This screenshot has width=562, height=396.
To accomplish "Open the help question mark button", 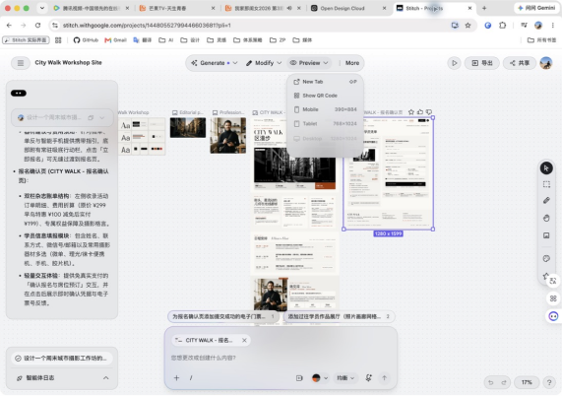I will click(x=549, y=382).
